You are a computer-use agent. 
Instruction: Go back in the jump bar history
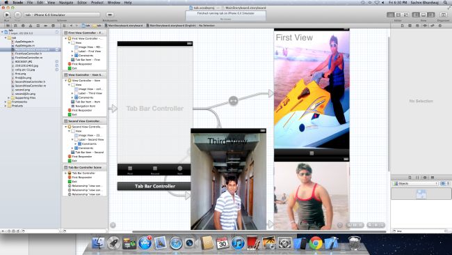coord(71,26)
